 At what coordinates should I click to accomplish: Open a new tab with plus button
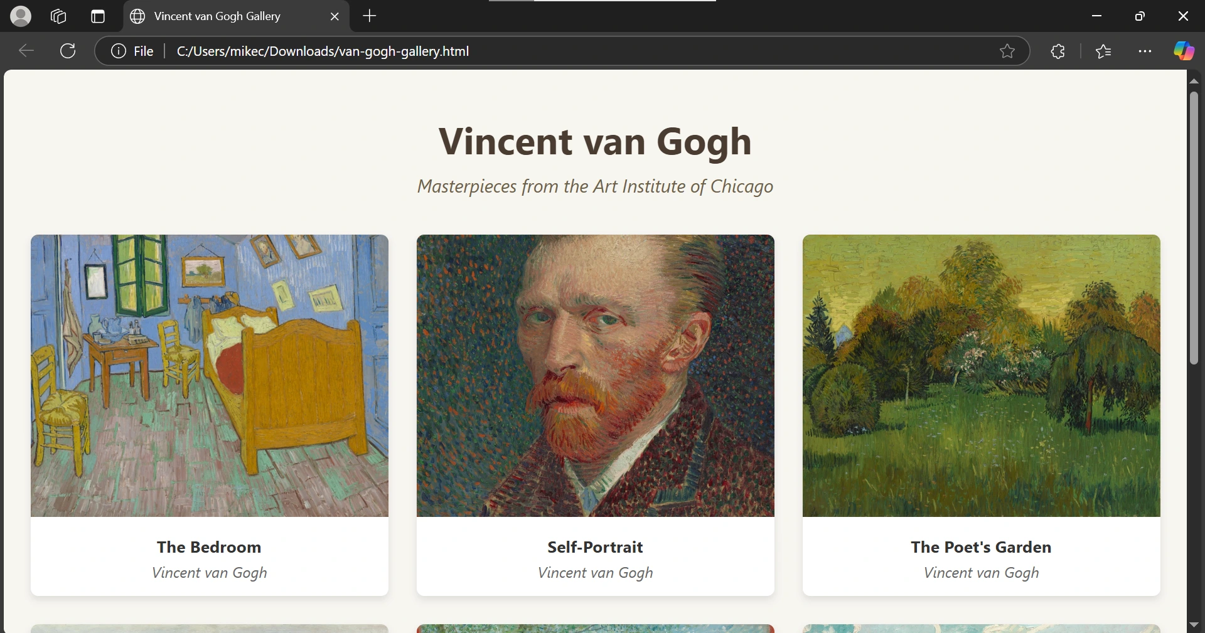[370, 16]
